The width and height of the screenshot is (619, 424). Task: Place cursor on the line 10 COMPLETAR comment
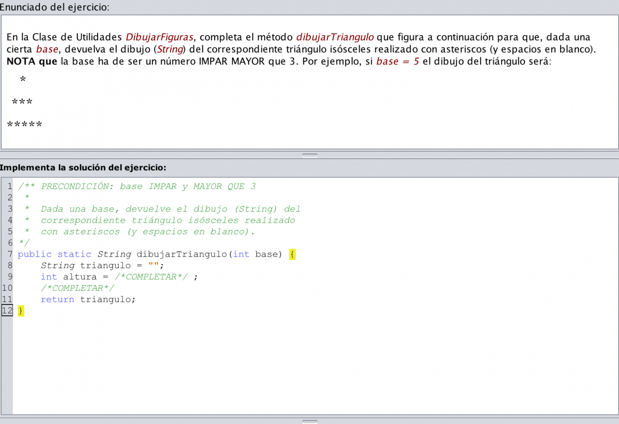tap(78, 288)
